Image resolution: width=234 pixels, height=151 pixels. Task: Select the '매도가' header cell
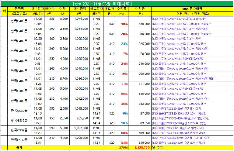click(109, 9)
